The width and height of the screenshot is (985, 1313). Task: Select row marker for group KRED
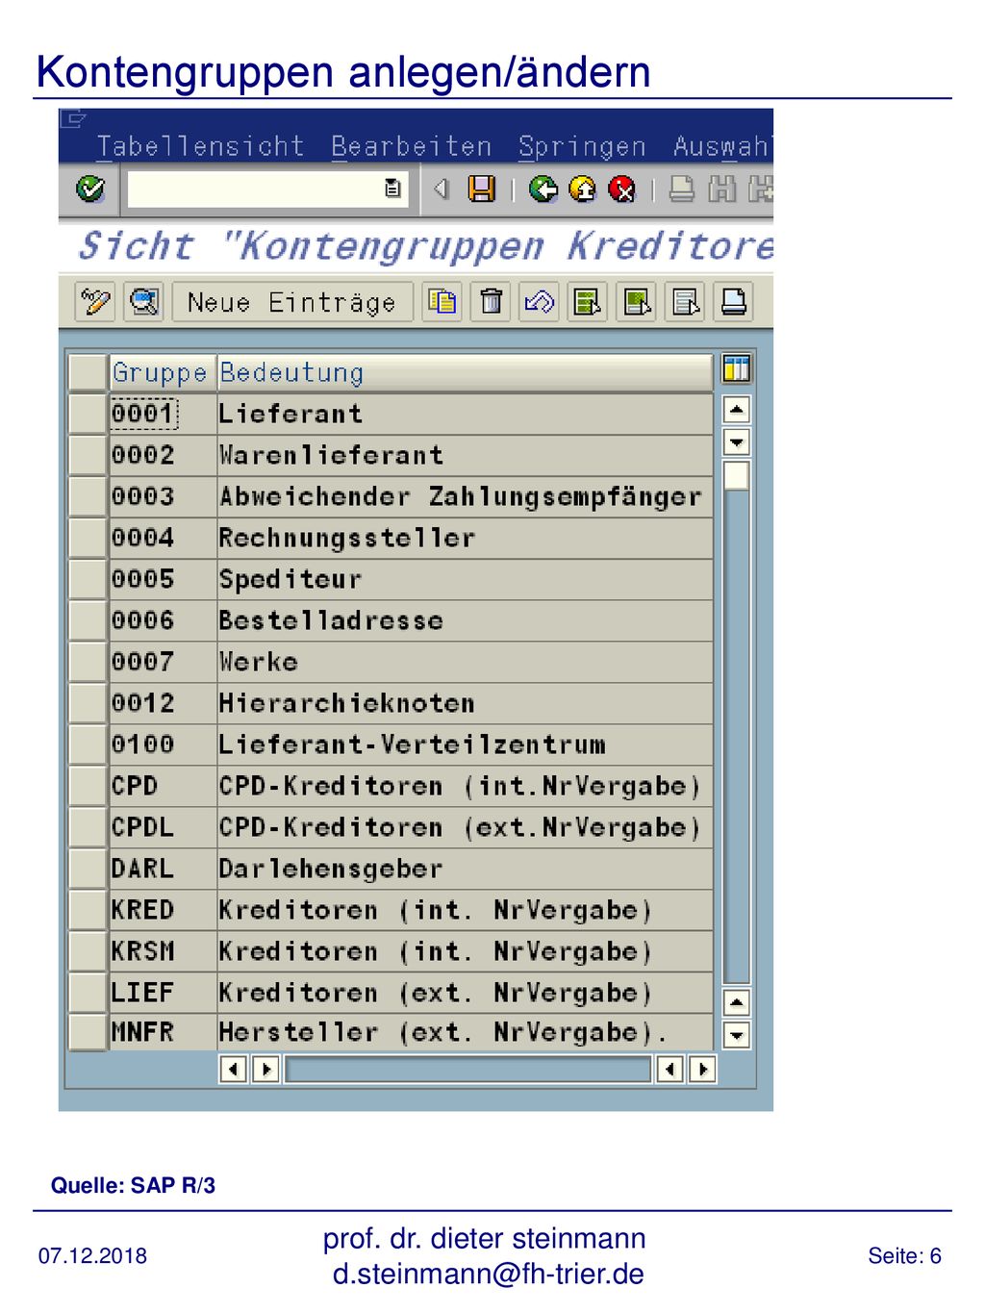[88, 910]
